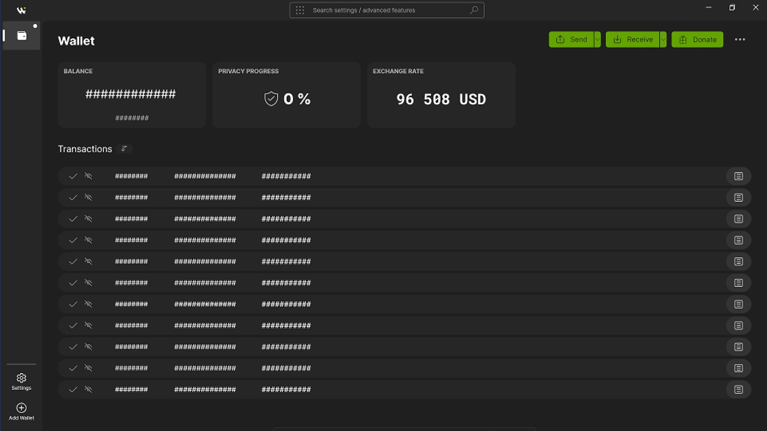767x431 pixels.
Task: Focus the Search settings / advanced features field
Action: (x=387, y=10)
